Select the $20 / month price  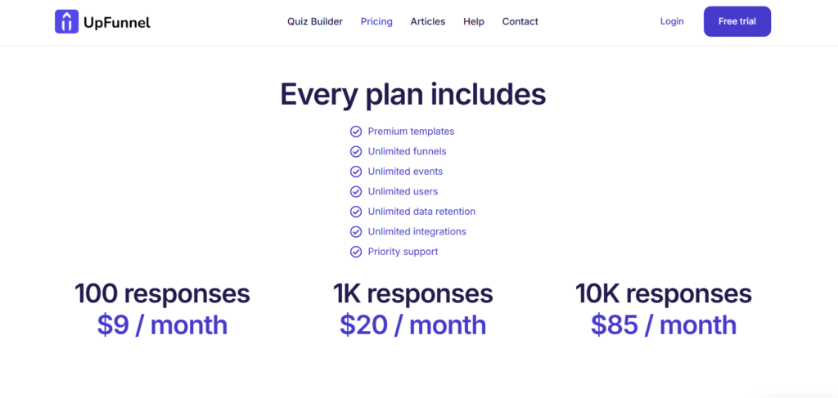pos(412,325)
